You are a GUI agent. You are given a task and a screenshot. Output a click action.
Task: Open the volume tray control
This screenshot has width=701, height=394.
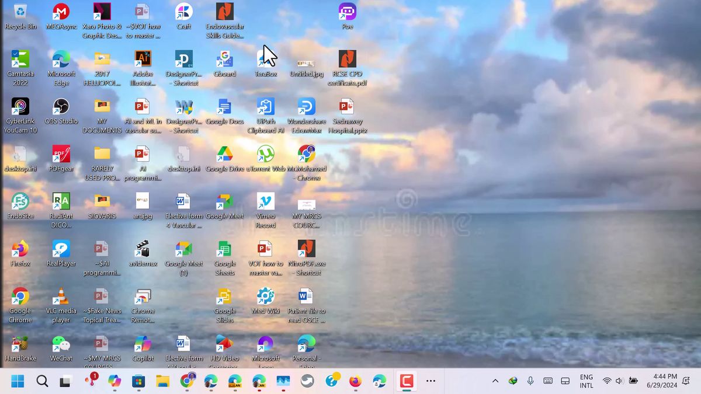tap(620, 381)
